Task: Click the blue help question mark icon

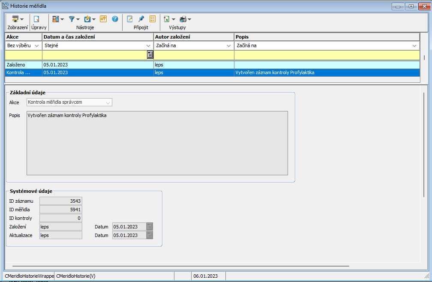Action: pyautogui.click(x=115, y=19)
